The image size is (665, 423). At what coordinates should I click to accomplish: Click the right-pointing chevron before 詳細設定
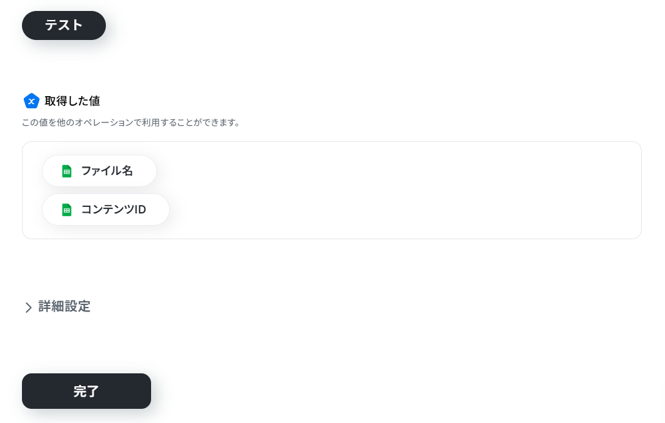tap(28, 307)
